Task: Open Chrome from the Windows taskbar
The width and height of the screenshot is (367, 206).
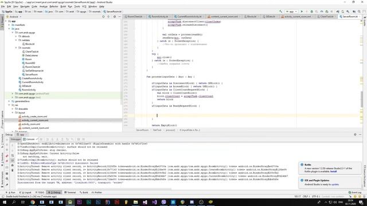Action: click(33, 202)
